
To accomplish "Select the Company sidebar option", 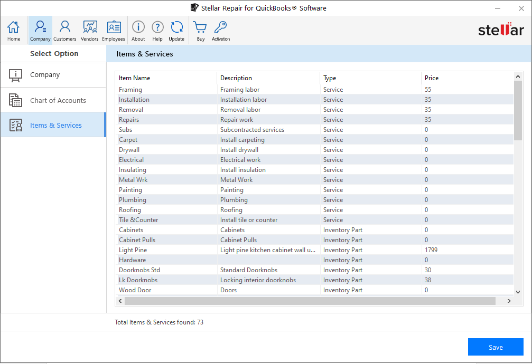I will [x=53, y=75].
